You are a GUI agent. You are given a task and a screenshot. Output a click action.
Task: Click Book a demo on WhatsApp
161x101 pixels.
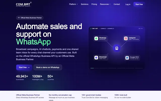(48, 67)
